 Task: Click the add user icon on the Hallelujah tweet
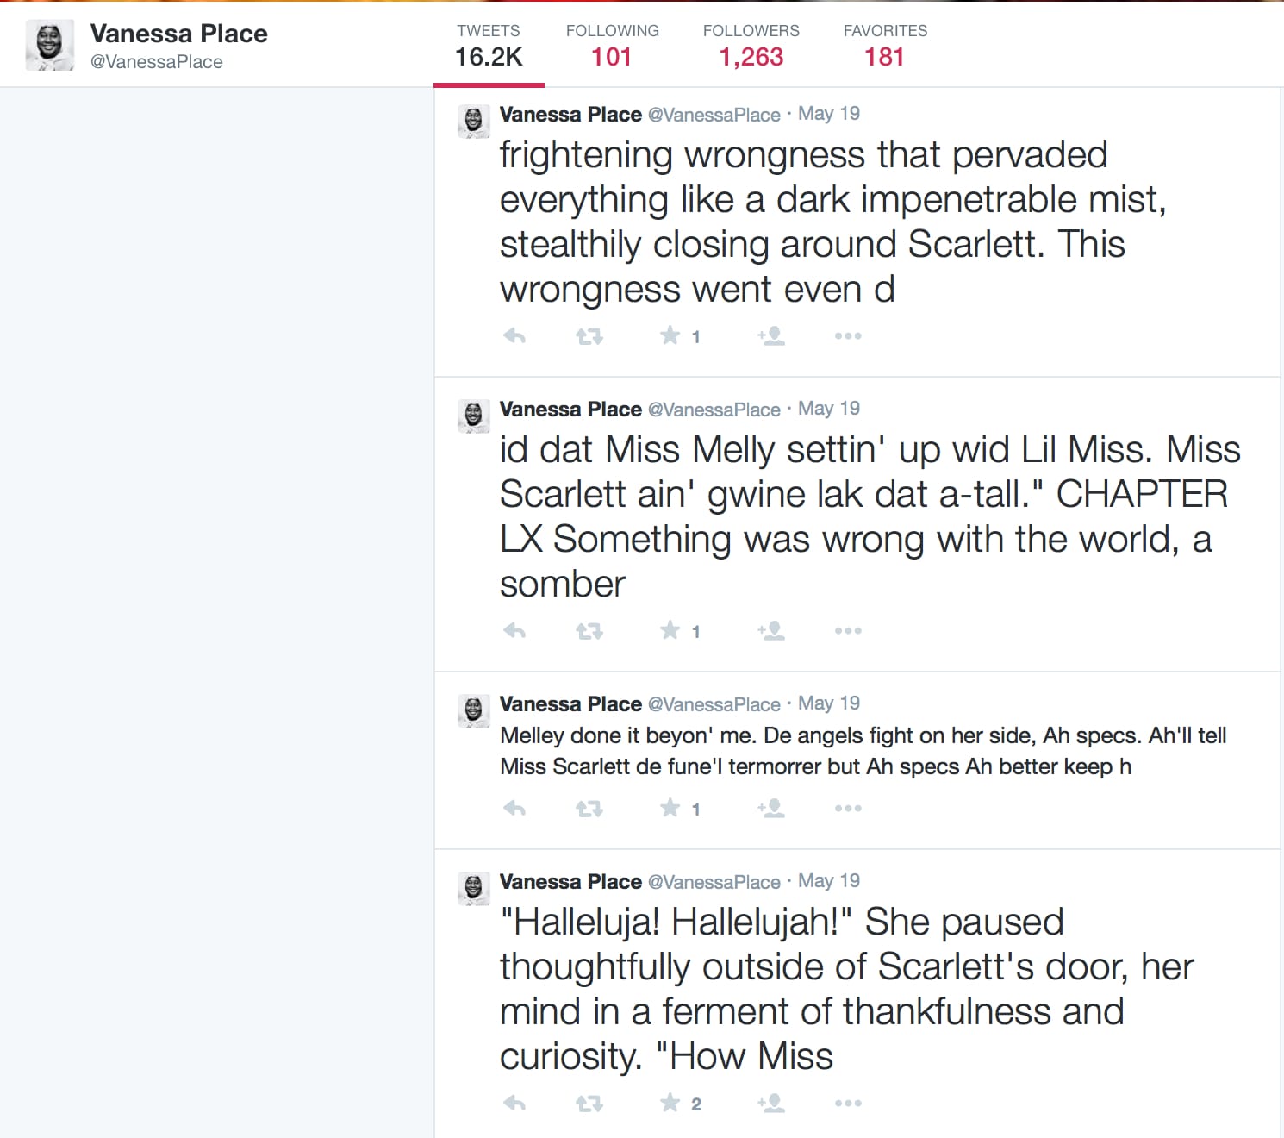(771, 1103)
